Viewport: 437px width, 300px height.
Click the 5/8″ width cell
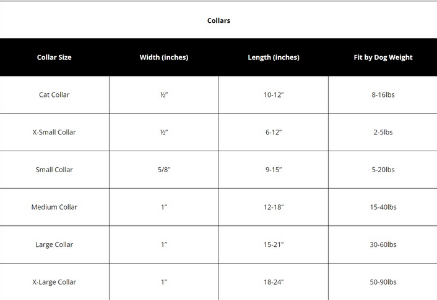pos(164,170)
